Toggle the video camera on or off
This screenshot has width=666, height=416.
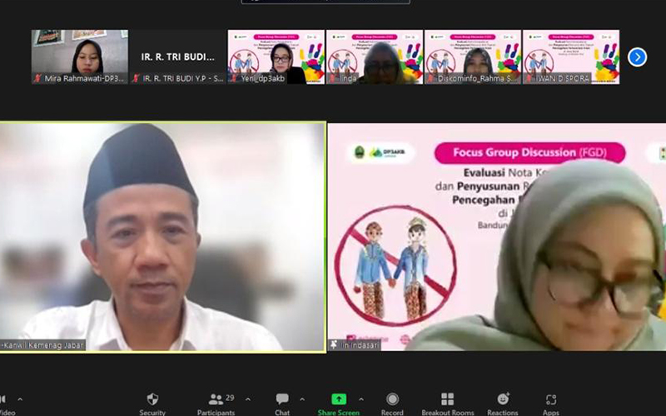[3, 400]
